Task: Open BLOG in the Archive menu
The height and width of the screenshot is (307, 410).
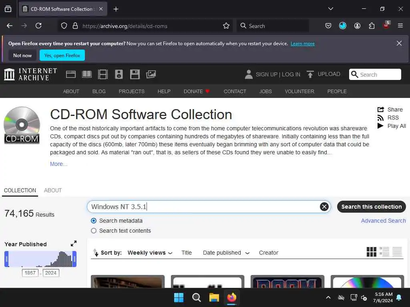Action: tap(99, 92)
